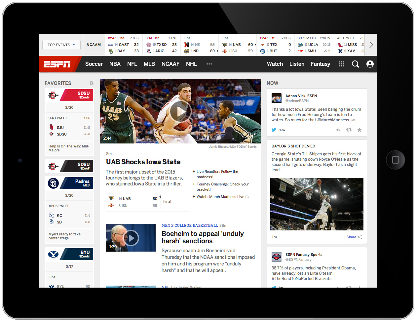This screenshot has width=415, height=320.
Task: Select NCAAM scoreboard label
Action: 94,45
